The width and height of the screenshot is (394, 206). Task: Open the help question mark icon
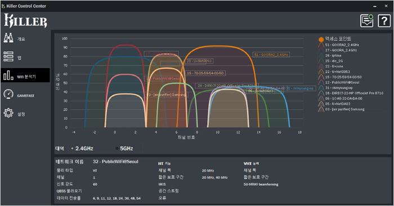click(x=384, y=21)
